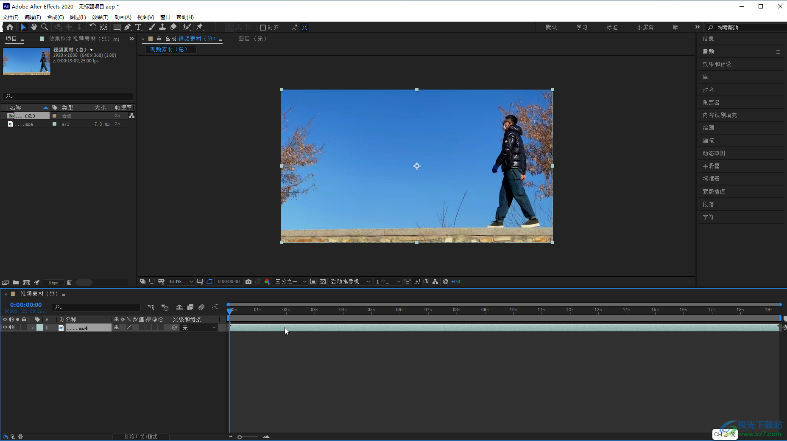Image resolution: width=787 pixels, height=441 pixels.
Task: Select the Rotation tool
Action: pyautogui.click(x=92, y=27)
